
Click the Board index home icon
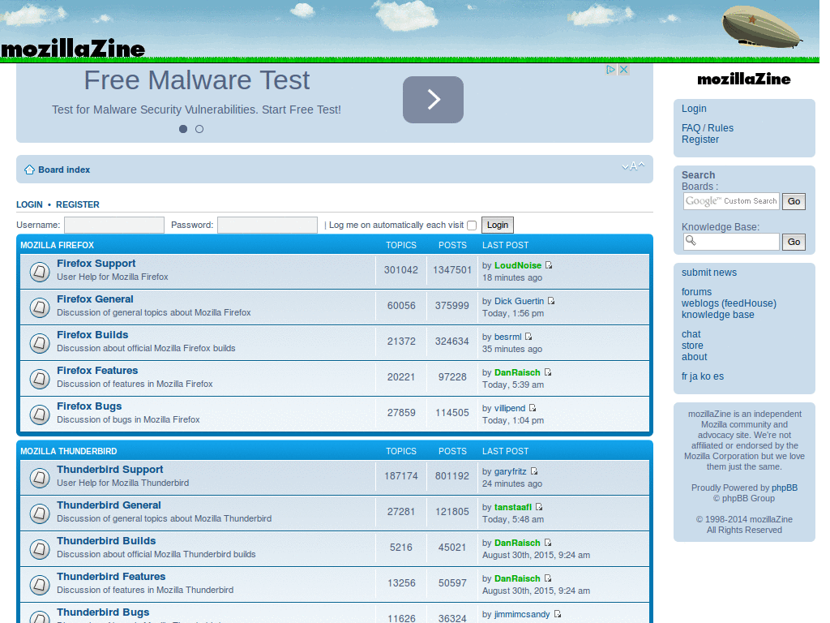coord(30,170)
